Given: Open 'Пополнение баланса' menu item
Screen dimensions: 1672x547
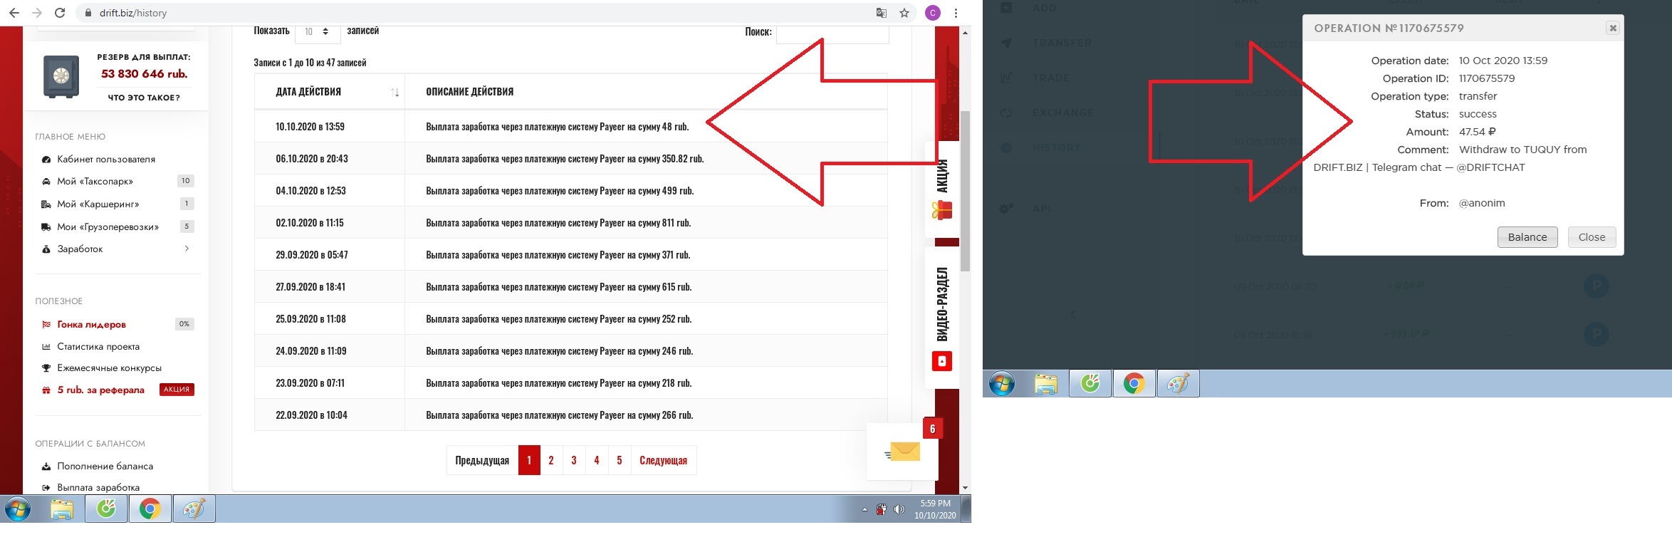Looking at the screenshot, I should (105, 467).
